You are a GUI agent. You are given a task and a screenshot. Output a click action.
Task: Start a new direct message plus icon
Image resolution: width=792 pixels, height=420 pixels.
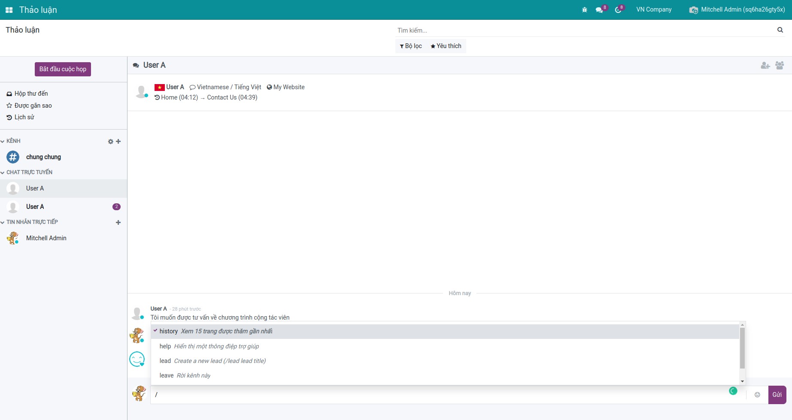click(118, 222)
